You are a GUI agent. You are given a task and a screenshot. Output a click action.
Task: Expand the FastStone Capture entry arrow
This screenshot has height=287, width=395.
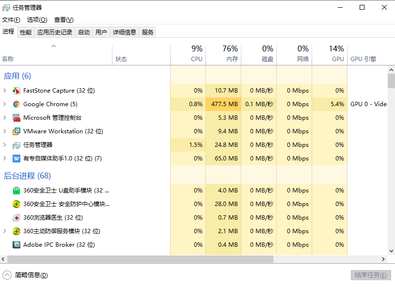tap(5, 91)
